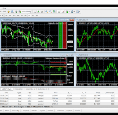Toggle the chart shift icon
Screen dimensions: 118x115
[63, 12]
